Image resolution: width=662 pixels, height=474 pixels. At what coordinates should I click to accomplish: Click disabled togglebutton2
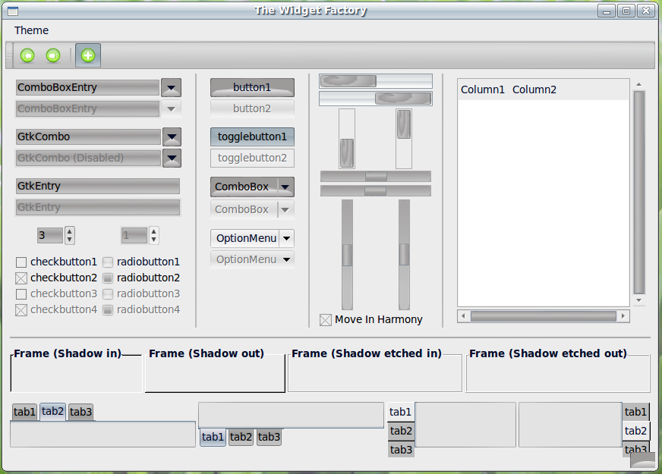coord(252,159)
